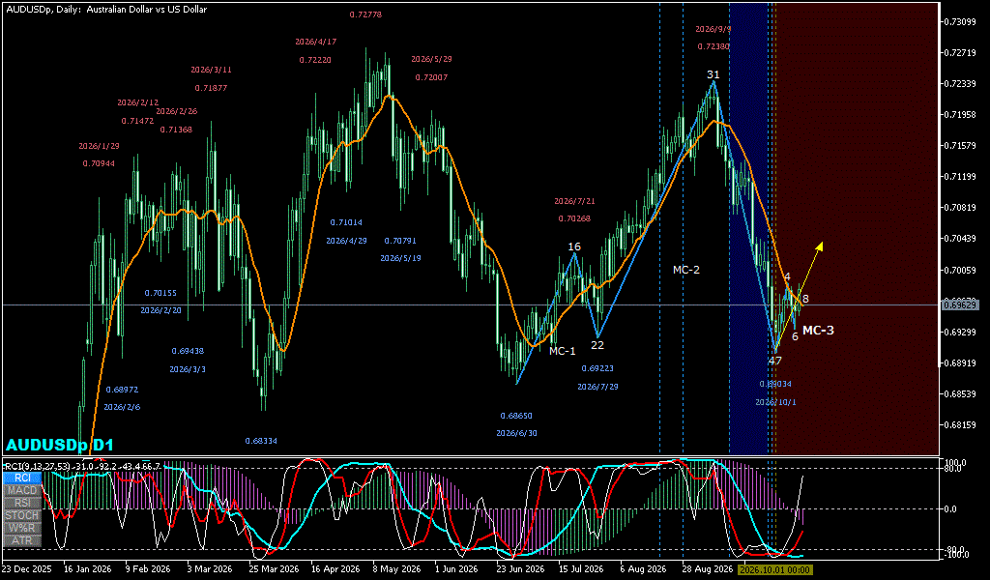Select the low price label 0.68972
Viewport: 990px width, 580px height.
122,390
